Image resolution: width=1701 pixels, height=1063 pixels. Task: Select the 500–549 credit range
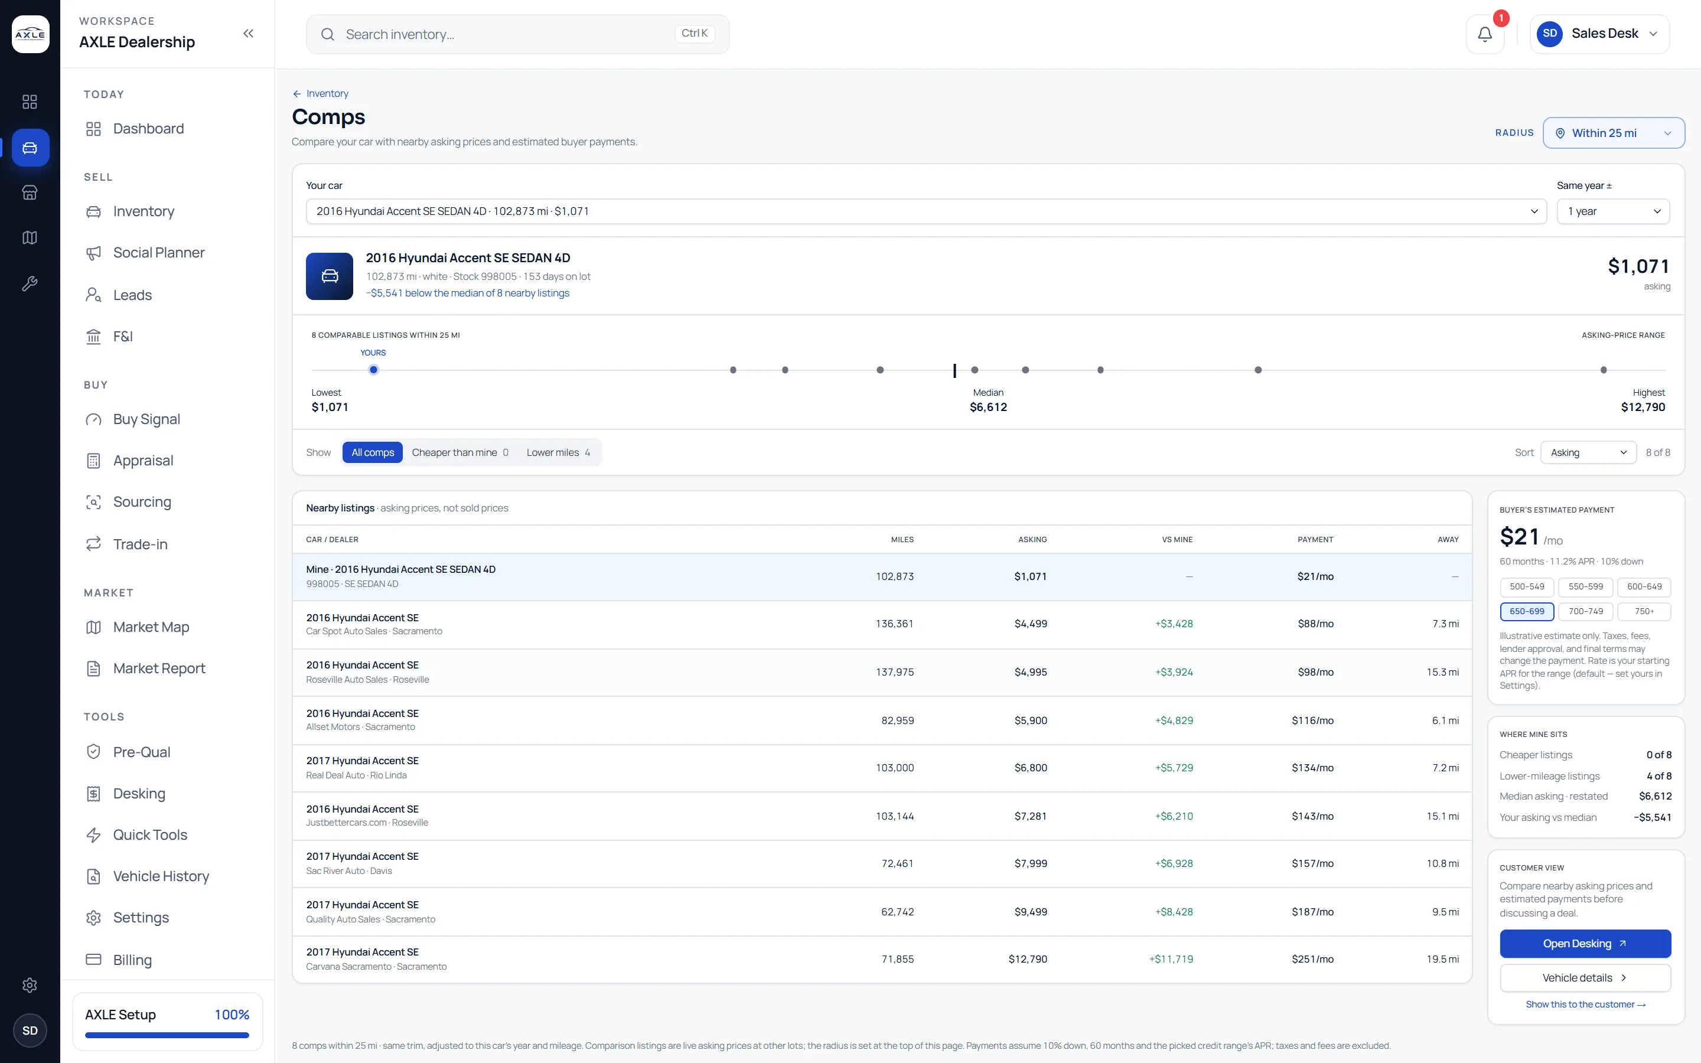click(x=1527, y=586)
